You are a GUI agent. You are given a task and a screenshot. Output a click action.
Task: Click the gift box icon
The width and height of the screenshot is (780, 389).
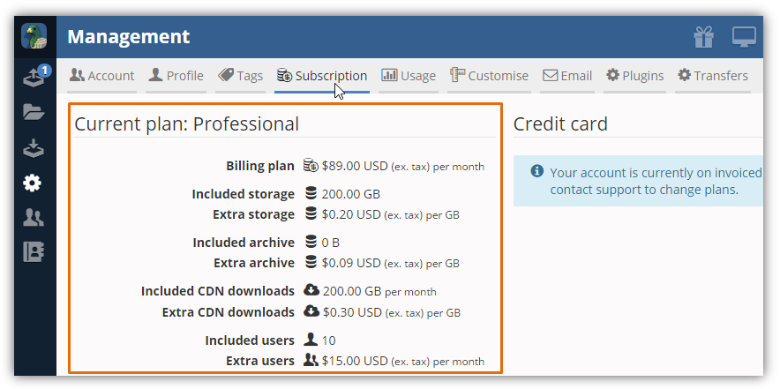703,37
